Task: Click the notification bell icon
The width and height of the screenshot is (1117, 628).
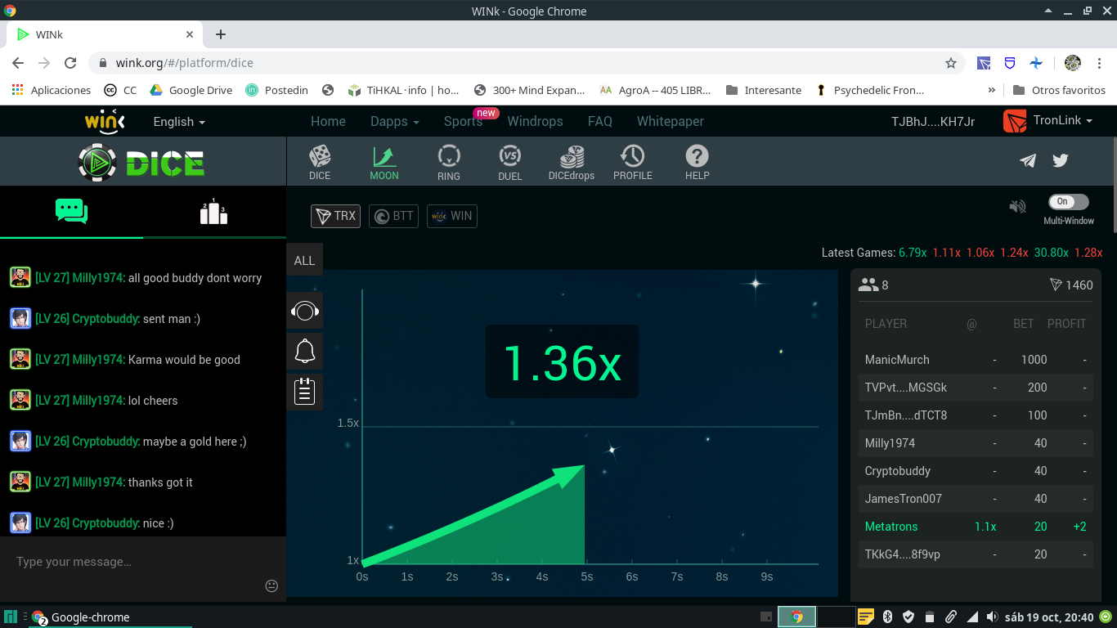Action: [305, 352]
